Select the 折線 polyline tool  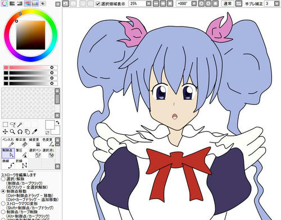[x=21, y=164]
